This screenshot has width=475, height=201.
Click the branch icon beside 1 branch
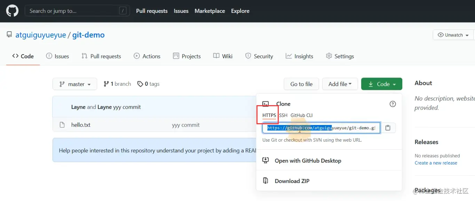pyautogui.click(x=106, y=84)
